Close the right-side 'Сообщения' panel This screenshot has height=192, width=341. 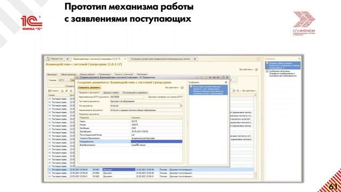click(299, 59)
